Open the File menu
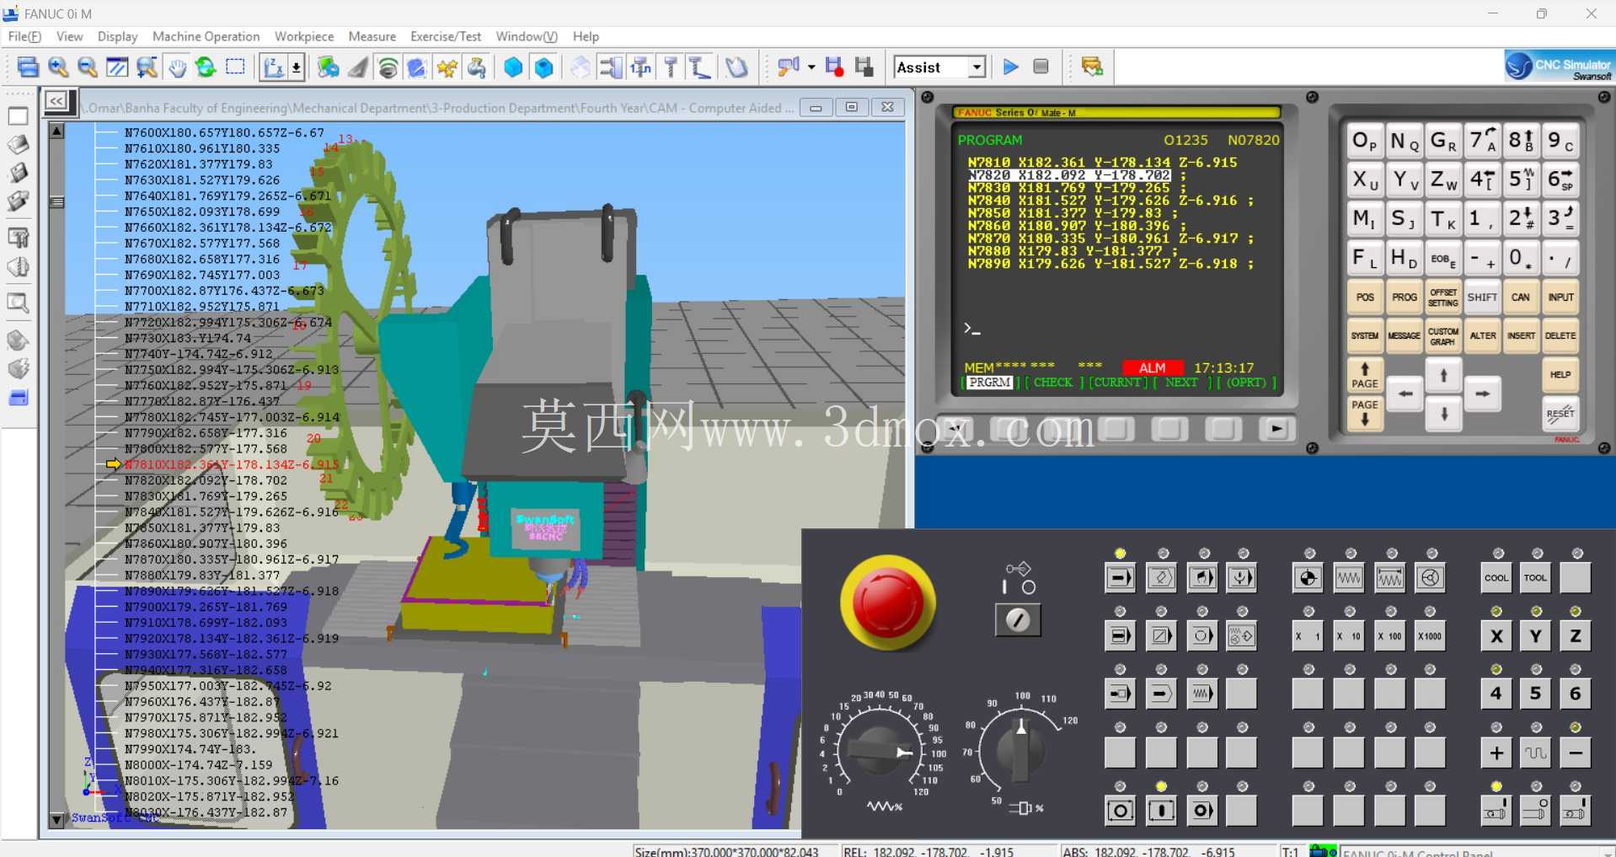This screenshot has height=857, width=1616. click(24, 36)
